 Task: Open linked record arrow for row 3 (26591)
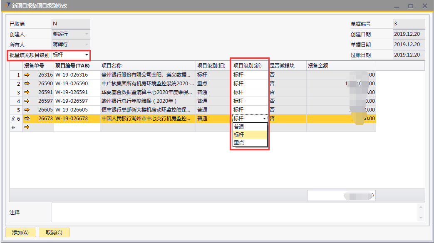(x=27, y=92)
